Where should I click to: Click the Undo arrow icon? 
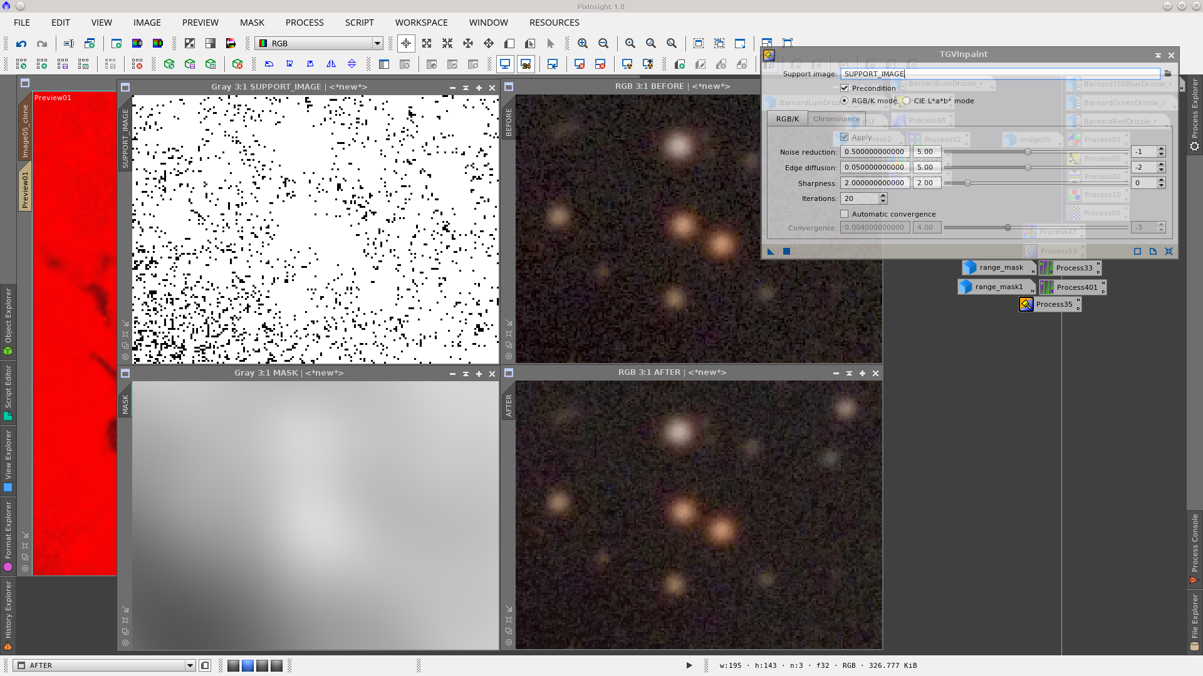(21, 44)
